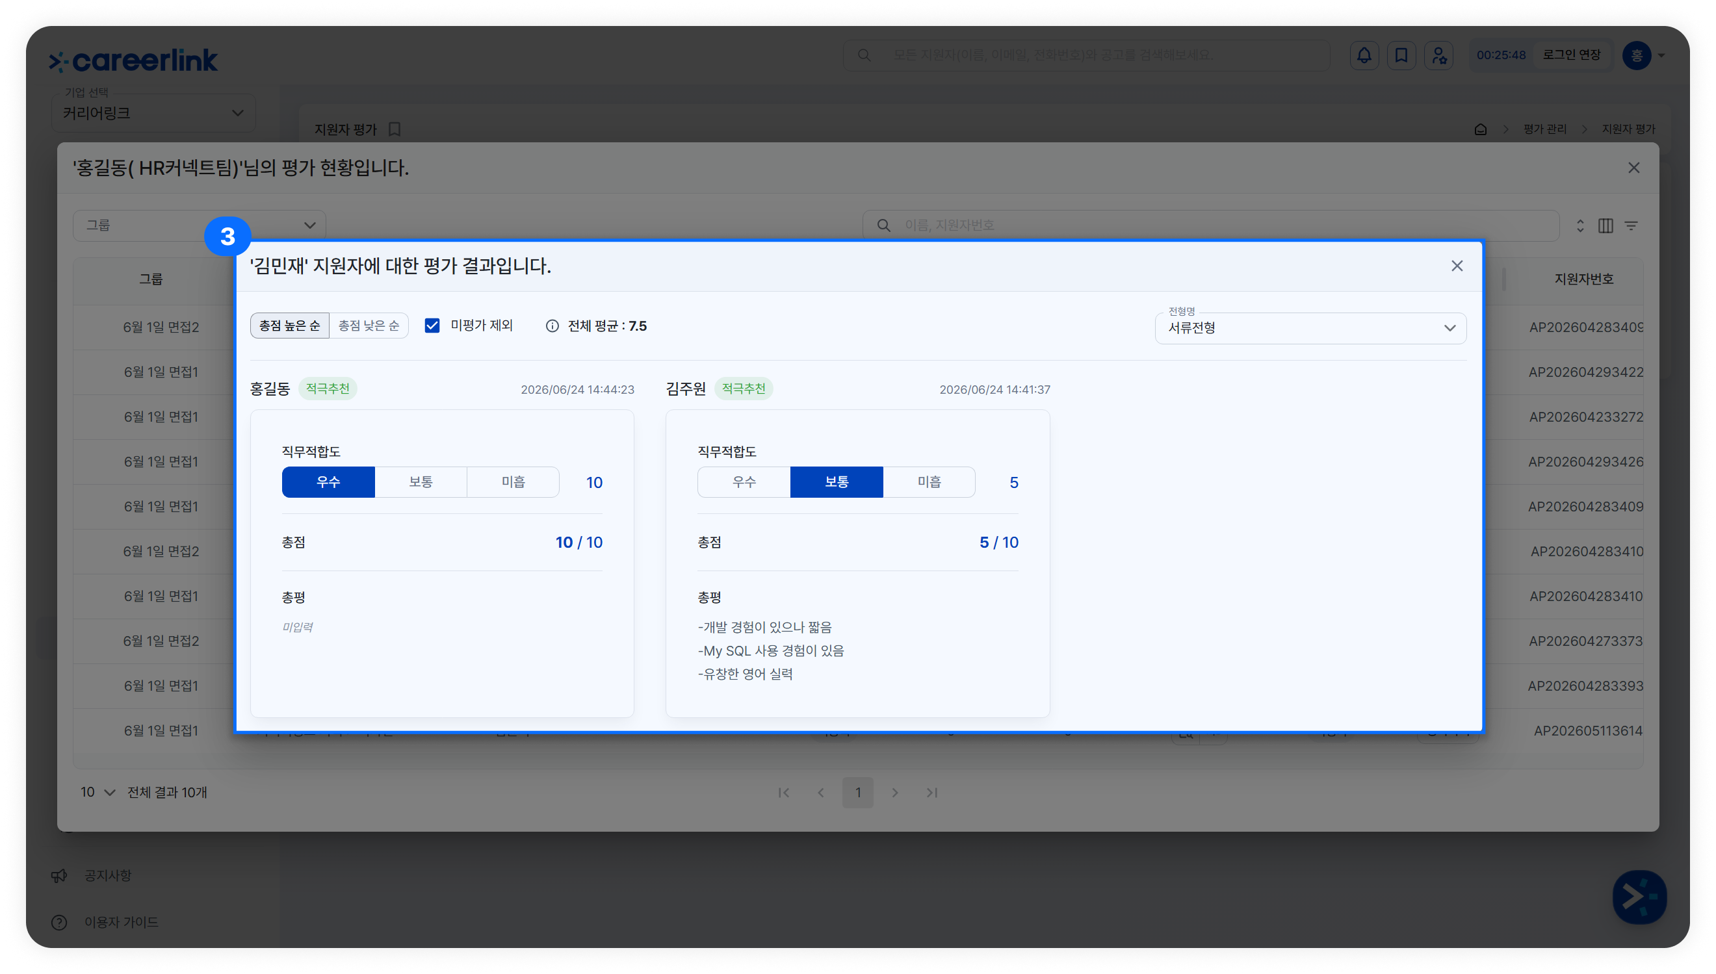The width and height of the screenshot is (1716, 974).
Task: Click the careerlink logo
Action: [x=133, y=61]
